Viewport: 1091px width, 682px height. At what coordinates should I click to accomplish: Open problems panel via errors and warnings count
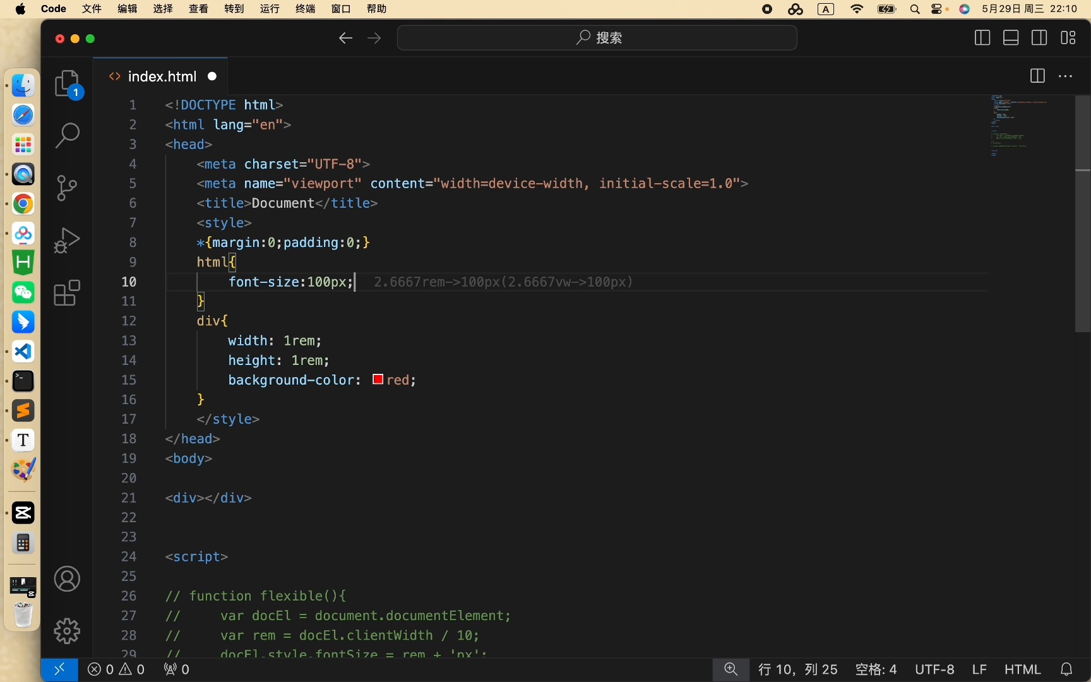click(116, 669)
